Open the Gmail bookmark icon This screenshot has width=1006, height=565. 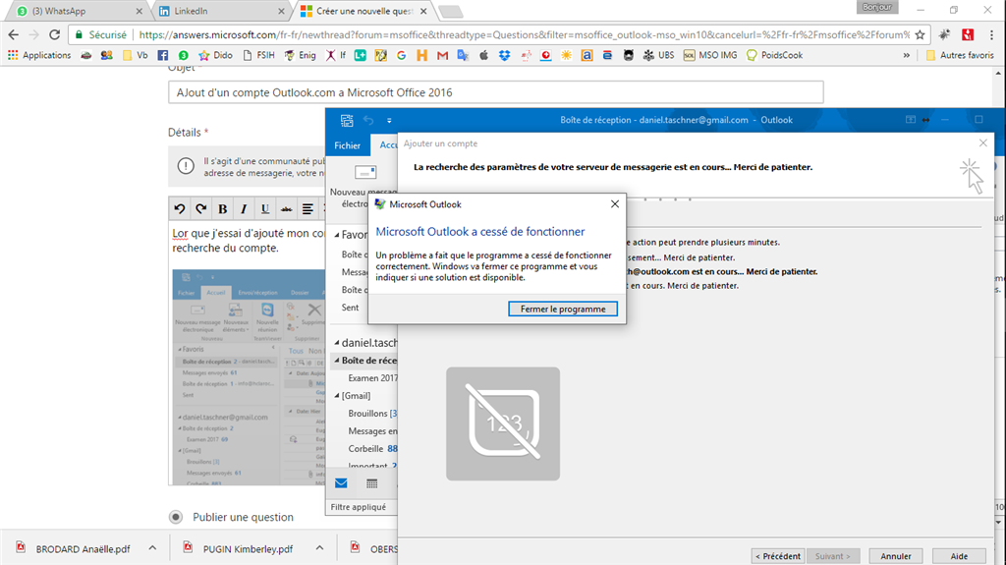tap(442, 55)
